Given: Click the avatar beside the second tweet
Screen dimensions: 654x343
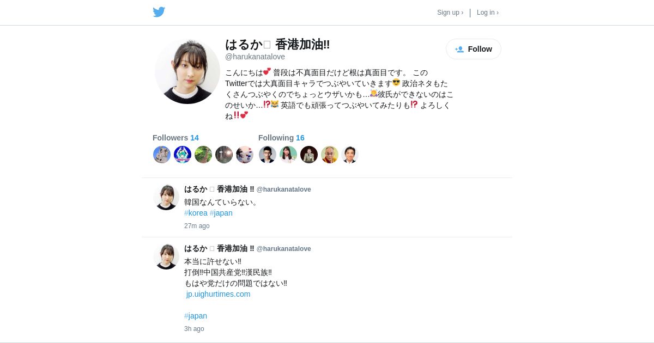Looking at the screenshot, I should (x=166, y=256).
